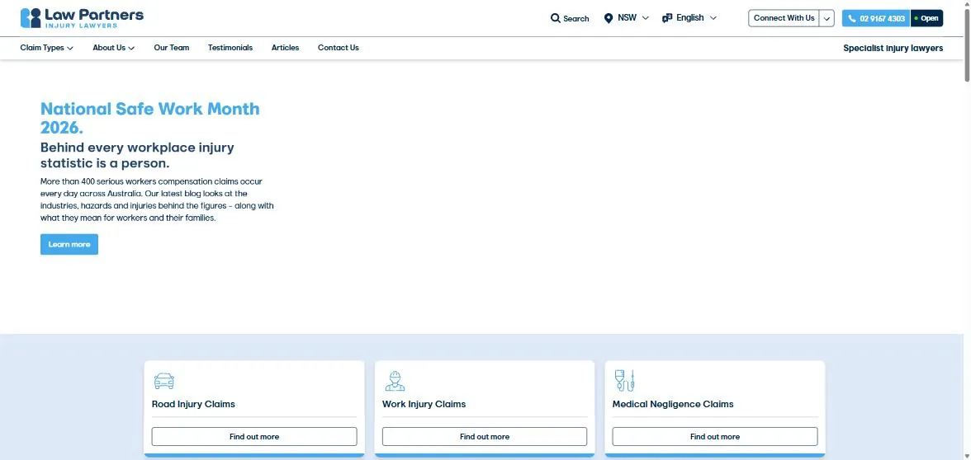The height and width of the screenshot is (460, 971).
Task: Click the Search label in header
Action: click(576, 18)
